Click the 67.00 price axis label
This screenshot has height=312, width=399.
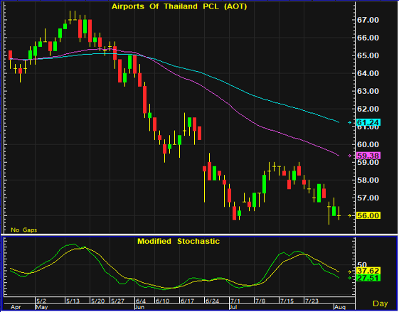[368, 20]
